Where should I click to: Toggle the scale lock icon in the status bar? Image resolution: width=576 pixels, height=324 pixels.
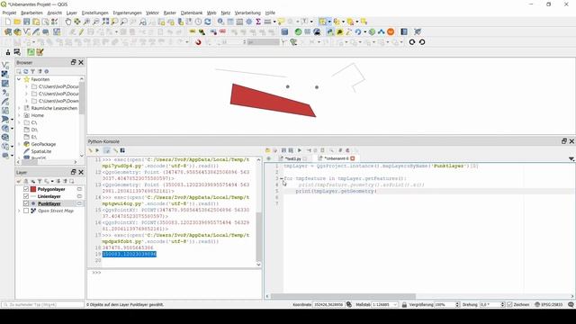(x=404, y=304)
